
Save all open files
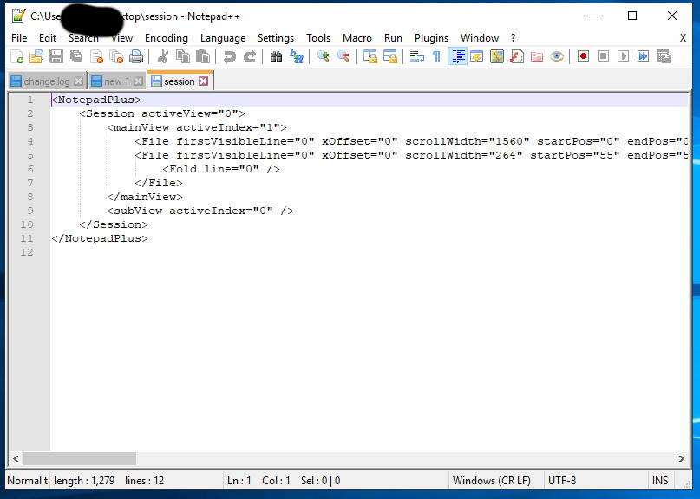[x=75, y=55]
